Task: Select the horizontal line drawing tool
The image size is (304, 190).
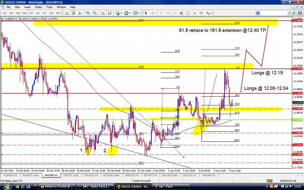Action: pos(168,13)
